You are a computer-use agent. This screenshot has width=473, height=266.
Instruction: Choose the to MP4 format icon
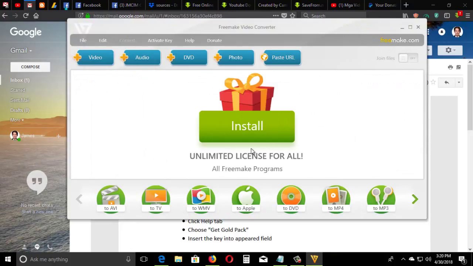336,199
